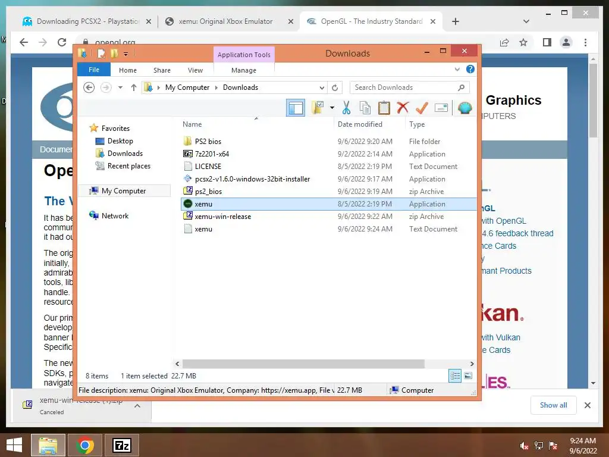Image resolution: width=609 pixels, height=457 pixels.
Task: Reload the opengl.org page
Action: 62,42
